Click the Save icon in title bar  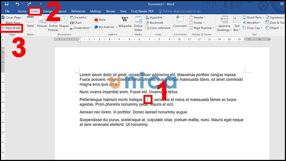6,4
